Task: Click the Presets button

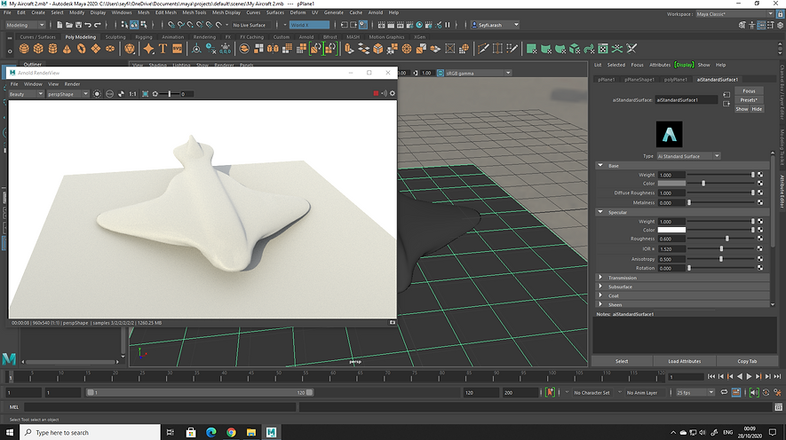Action: tap(749, 100)
